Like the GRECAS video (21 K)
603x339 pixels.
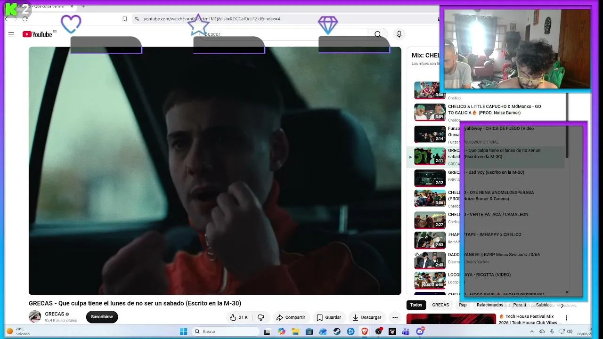(x=239, y=317)
